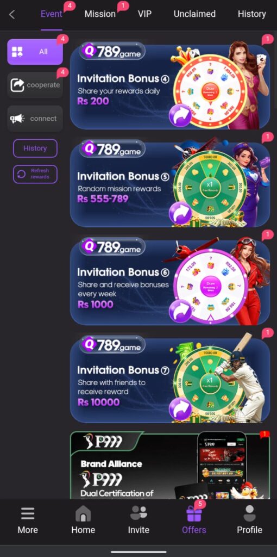Switch to the Mission tab
The image size is (277, 557).
pyautogui.click(x=100, y=14)
